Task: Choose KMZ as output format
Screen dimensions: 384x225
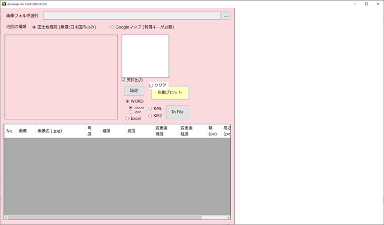Action: pos(151,116)
